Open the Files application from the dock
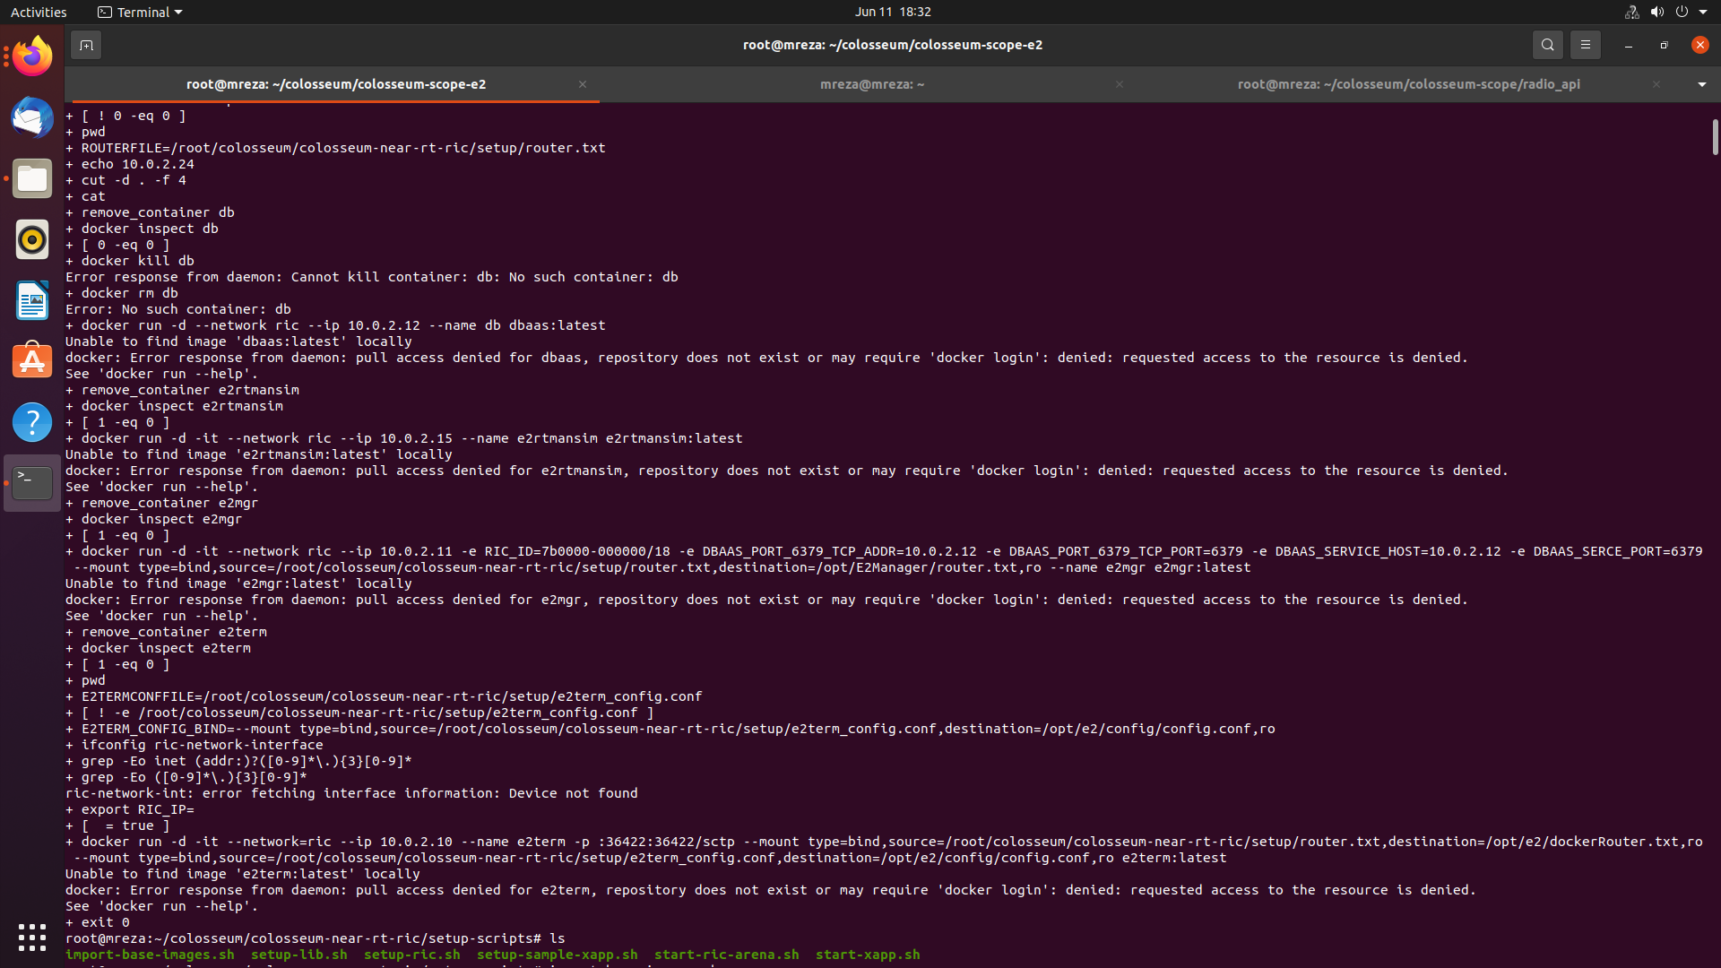The width and height of the screenshot is (1721, 968). coord(31,178)
